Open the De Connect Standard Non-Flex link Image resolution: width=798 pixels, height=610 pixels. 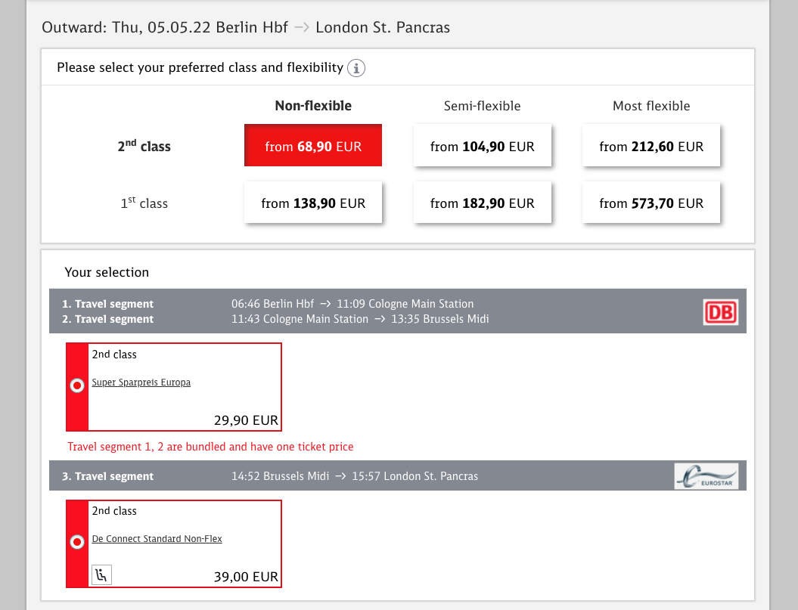point(157,539)
